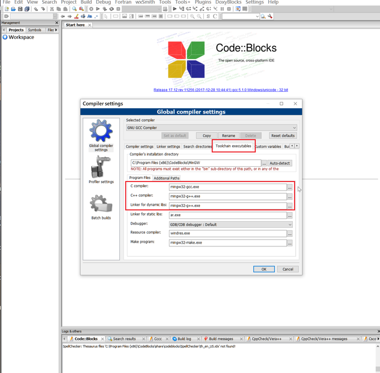Image resolution: width=380 pixels, height=373 pixels.
Task: Click the Reset defaults button
Action: coord(283,136)
